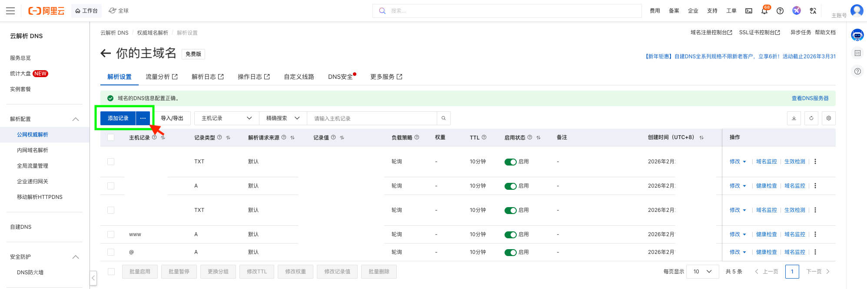
Task: Sort by 创建时间 column
Action: [701, 137]
